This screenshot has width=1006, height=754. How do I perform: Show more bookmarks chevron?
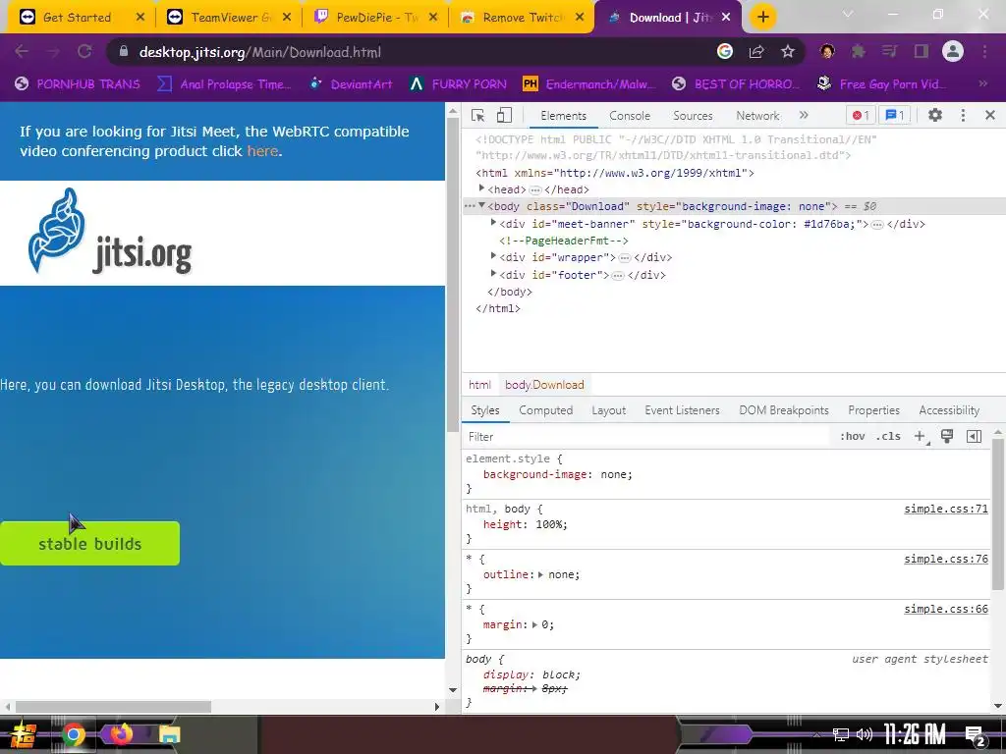tap(982, 84)
